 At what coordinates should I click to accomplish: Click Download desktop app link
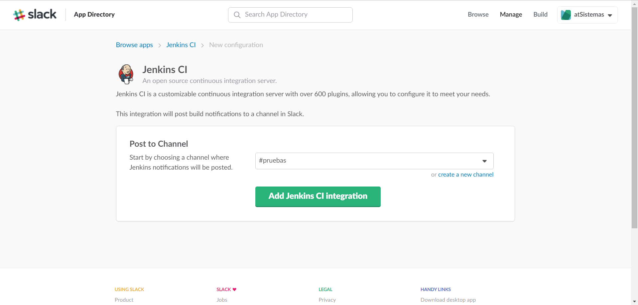click(448, 300)
